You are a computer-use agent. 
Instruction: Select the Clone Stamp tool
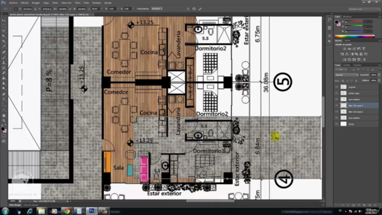4,63
